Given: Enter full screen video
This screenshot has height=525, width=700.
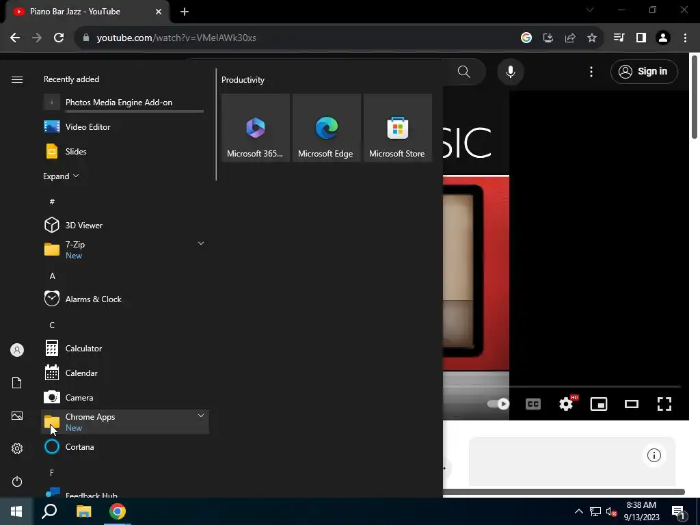Looking at the screenshot, I should pyautogui.click(x=664, y=404).
